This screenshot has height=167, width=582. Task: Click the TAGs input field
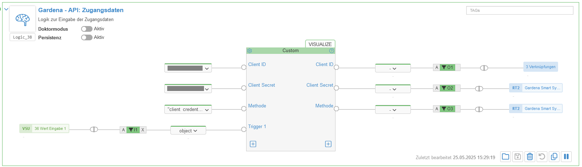coord(519,10)
